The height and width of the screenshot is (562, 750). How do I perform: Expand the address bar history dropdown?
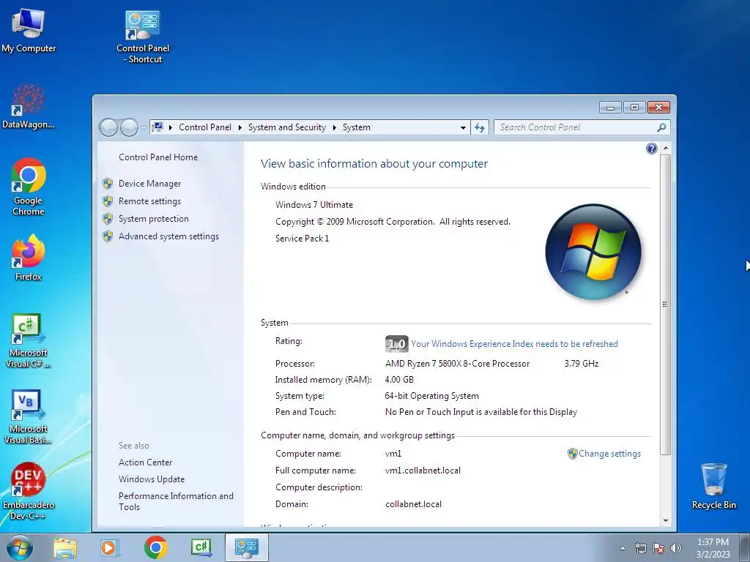[x=463, y=127]
